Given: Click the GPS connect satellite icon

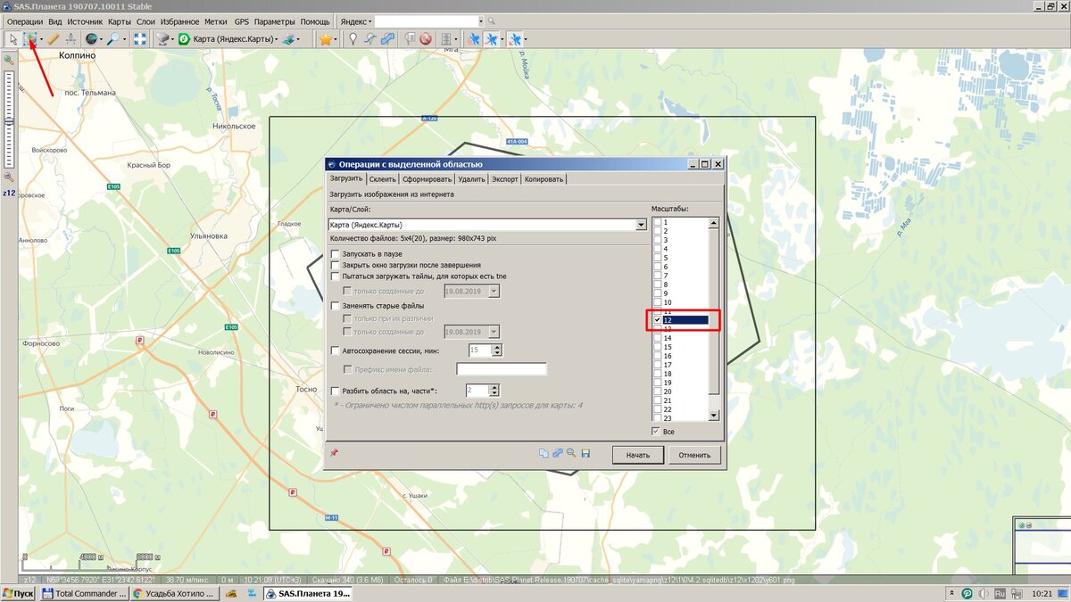Looking at the screenshot, I should (473, 39).
